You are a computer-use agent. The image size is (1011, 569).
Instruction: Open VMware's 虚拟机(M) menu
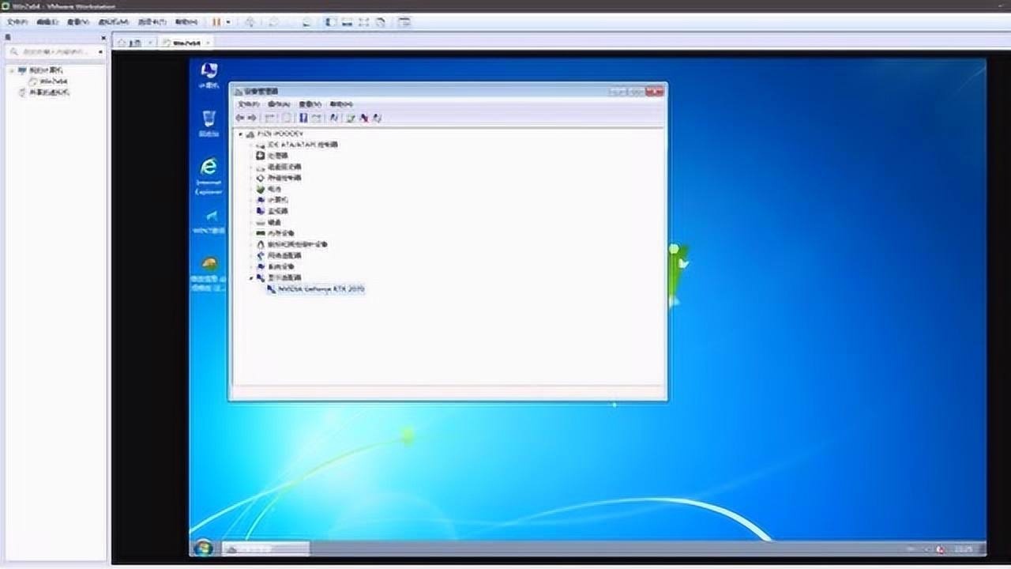[115, 22]
